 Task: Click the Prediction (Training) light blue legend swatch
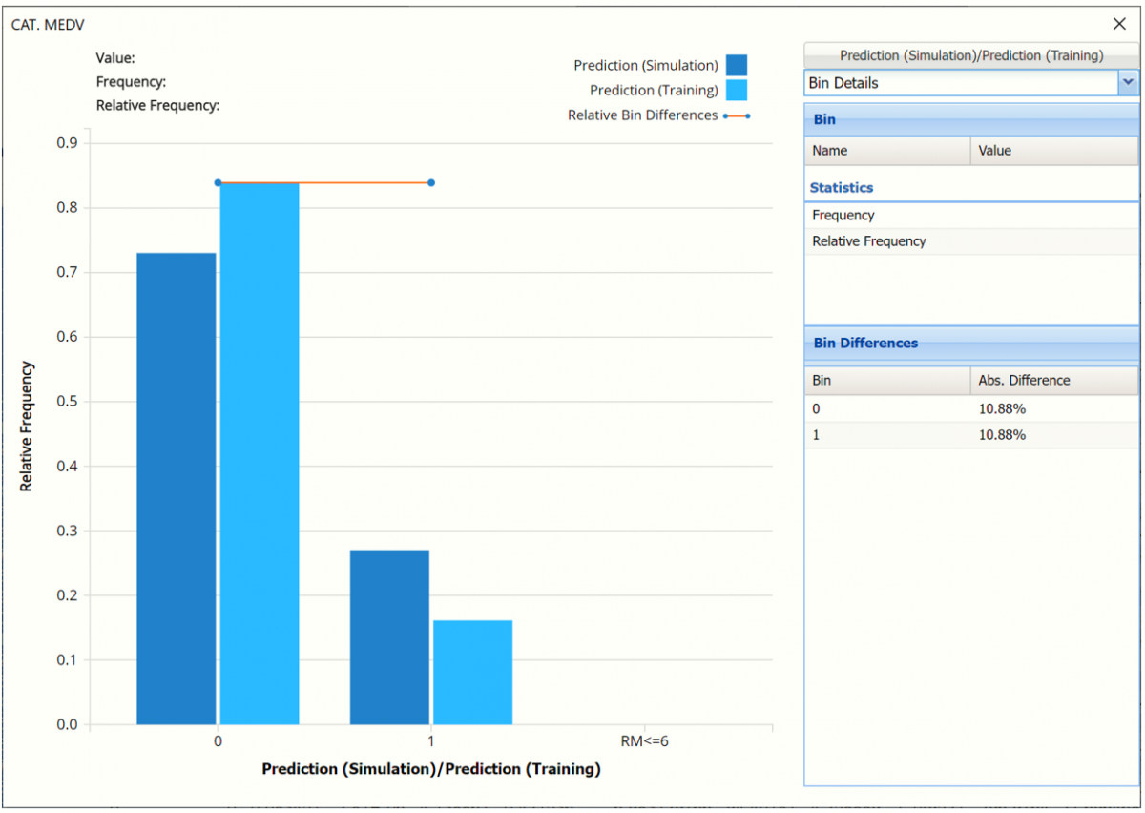point(736,91)
